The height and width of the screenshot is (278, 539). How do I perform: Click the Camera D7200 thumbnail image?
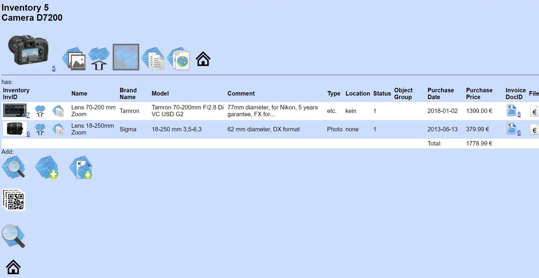tap(28, 50)
